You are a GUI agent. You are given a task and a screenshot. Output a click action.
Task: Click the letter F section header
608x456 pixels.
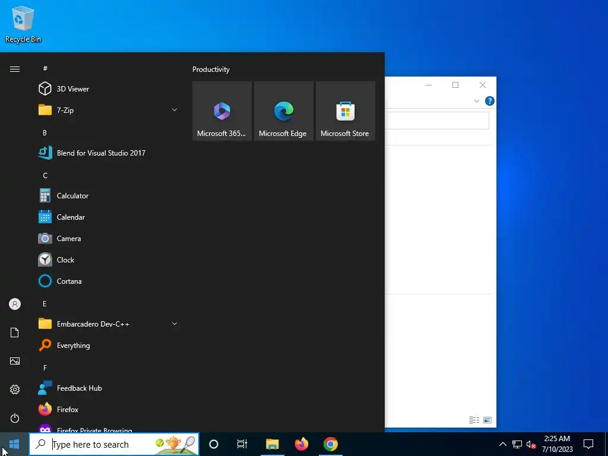45,368
